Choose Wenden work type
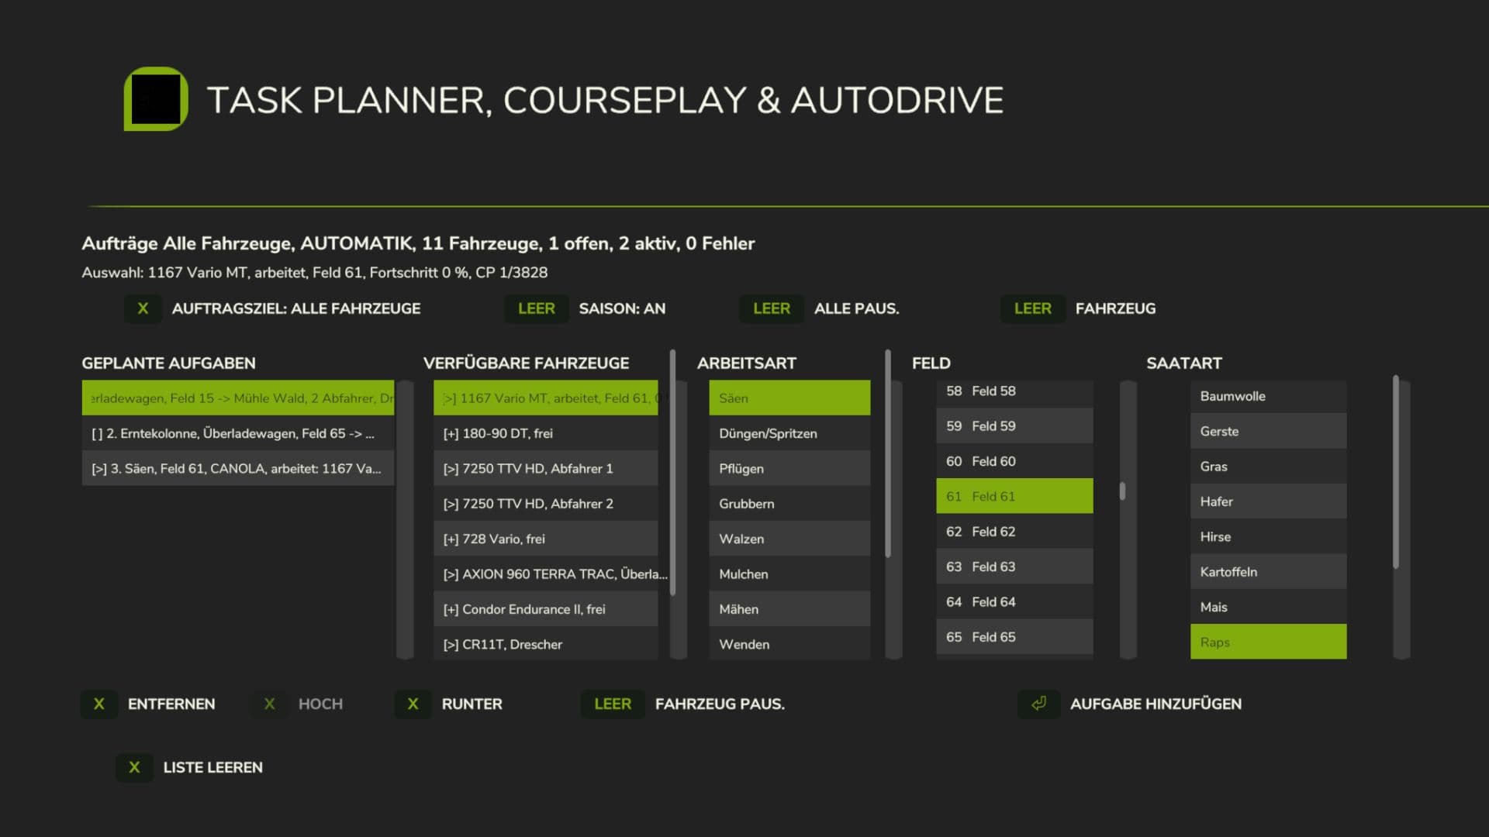The height and width of the screenshot is (837, 1489). pos(789,644)
